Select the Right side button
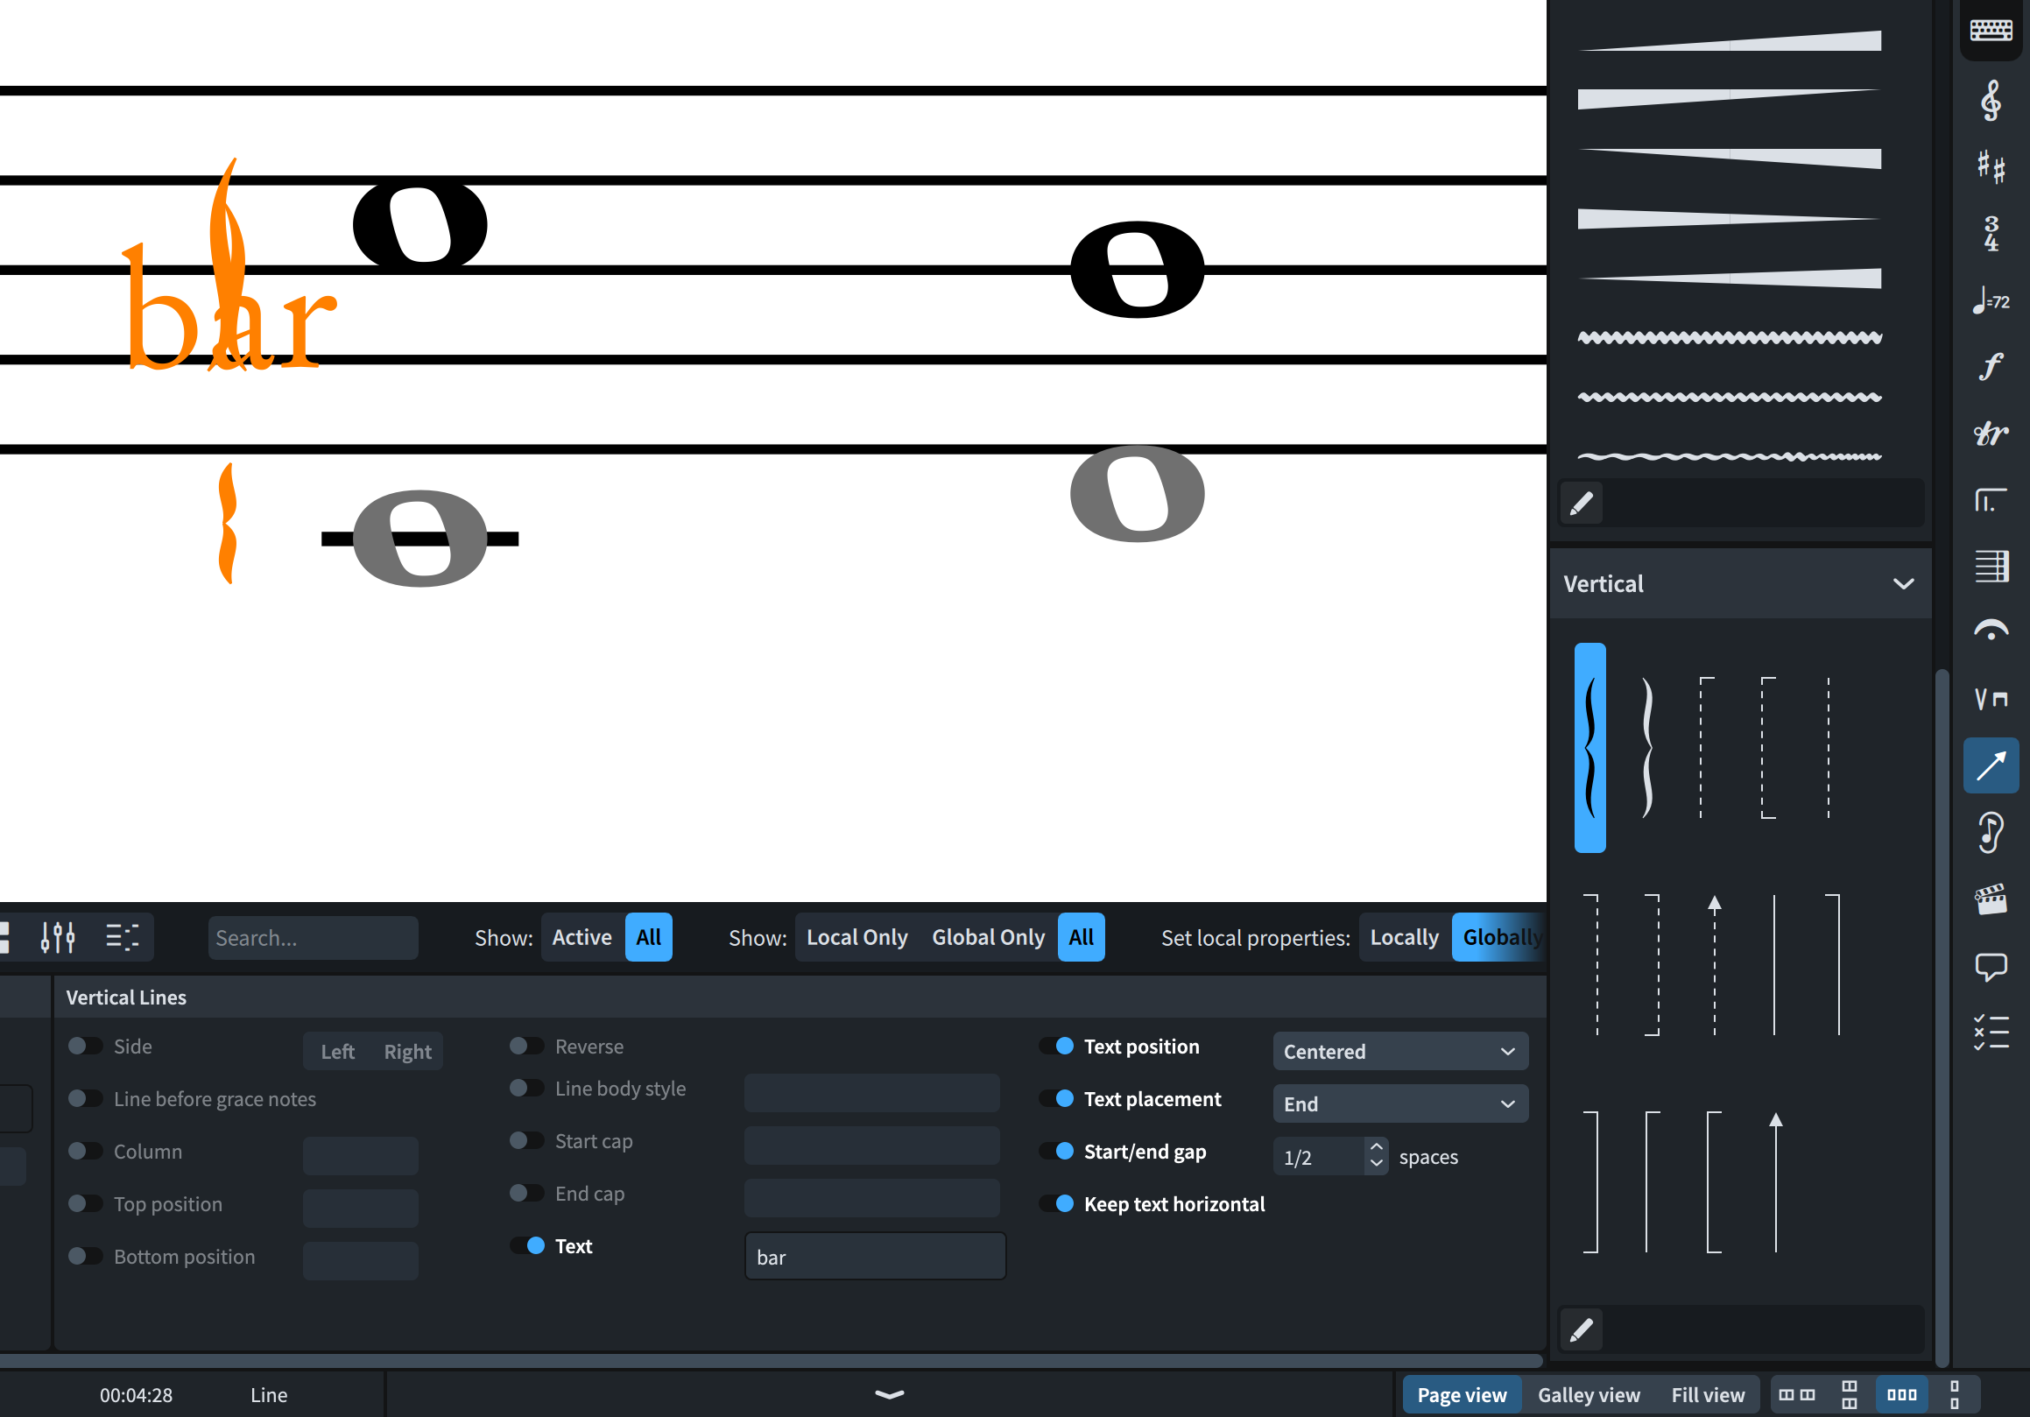This screenshot has width=2030, height=1417. pyautogui.click(x=407, y=1051)
